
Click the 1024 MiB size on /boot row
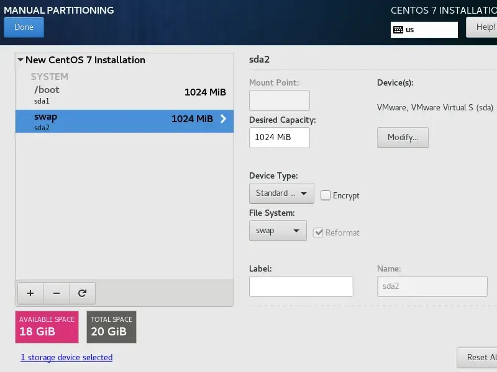coord(205,92)
